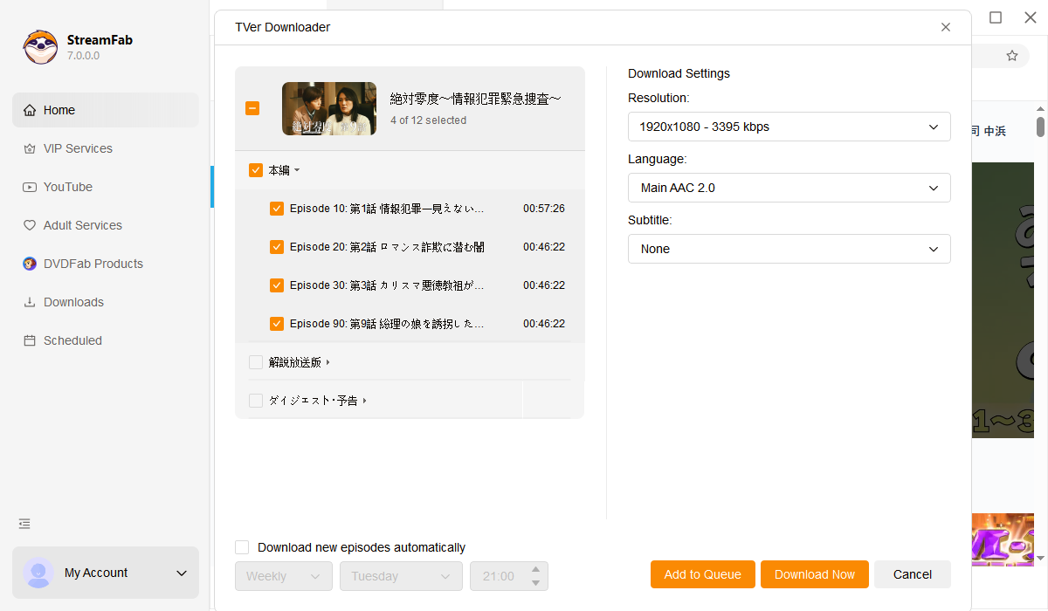
Task: Click the YouTube play icon in sidebar
Action: [30, 187]
